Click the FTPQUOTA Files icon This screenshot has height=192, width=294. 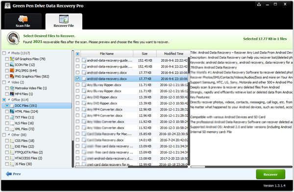(x=12, y=152)
